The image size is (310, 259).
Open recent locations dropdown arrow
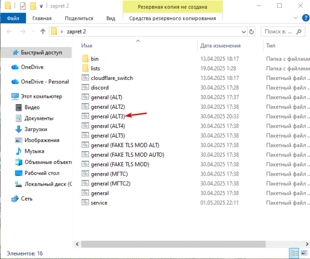[x=33, y=31]
